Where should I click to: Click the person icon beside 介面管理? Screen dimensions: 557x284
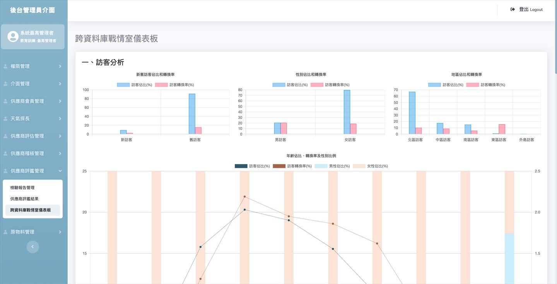pyautogui.click(x=5, y=84)
